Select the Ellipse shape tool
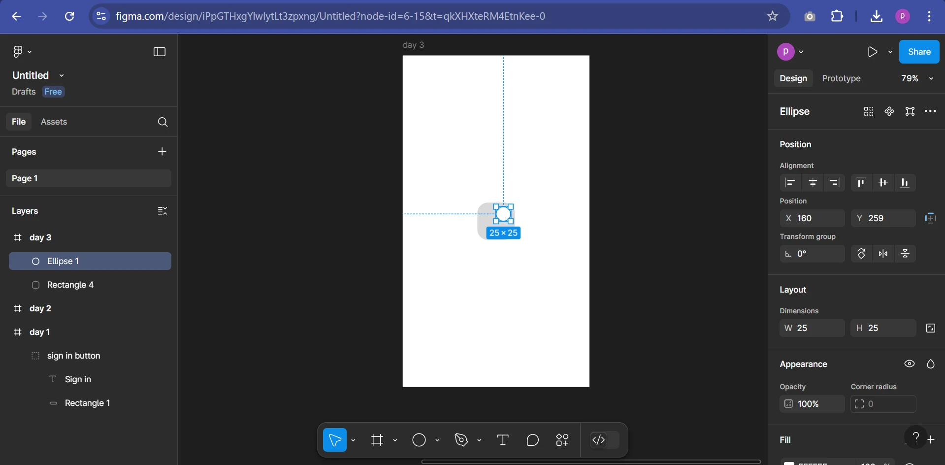 [x=419, y=440]
